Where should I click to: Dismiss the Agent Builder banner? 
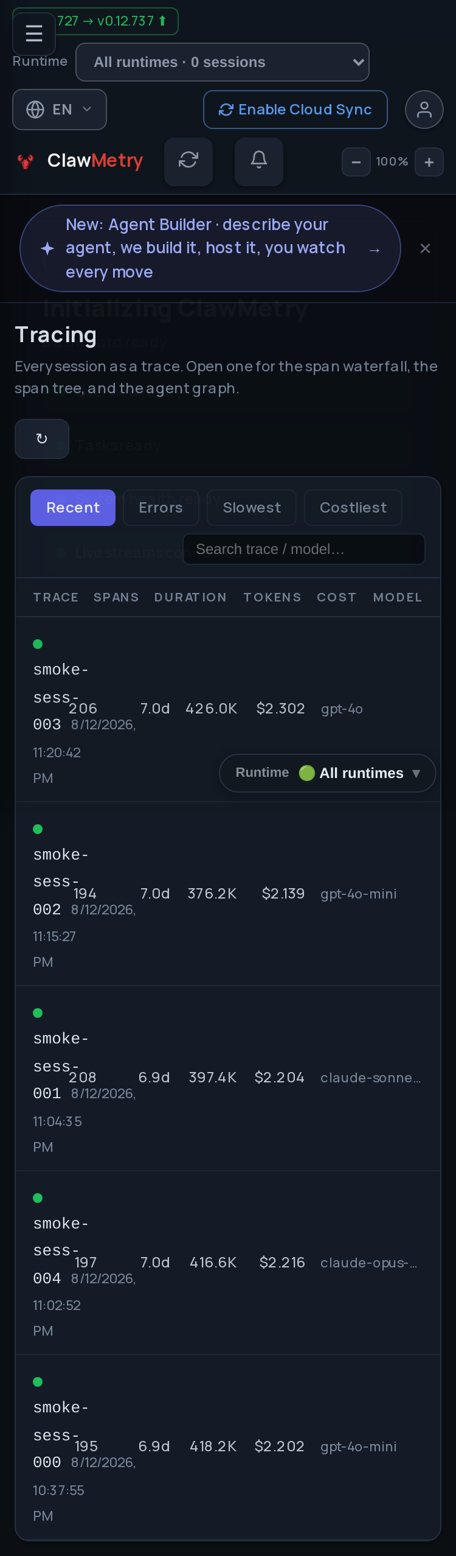click(x=426, y=248)
